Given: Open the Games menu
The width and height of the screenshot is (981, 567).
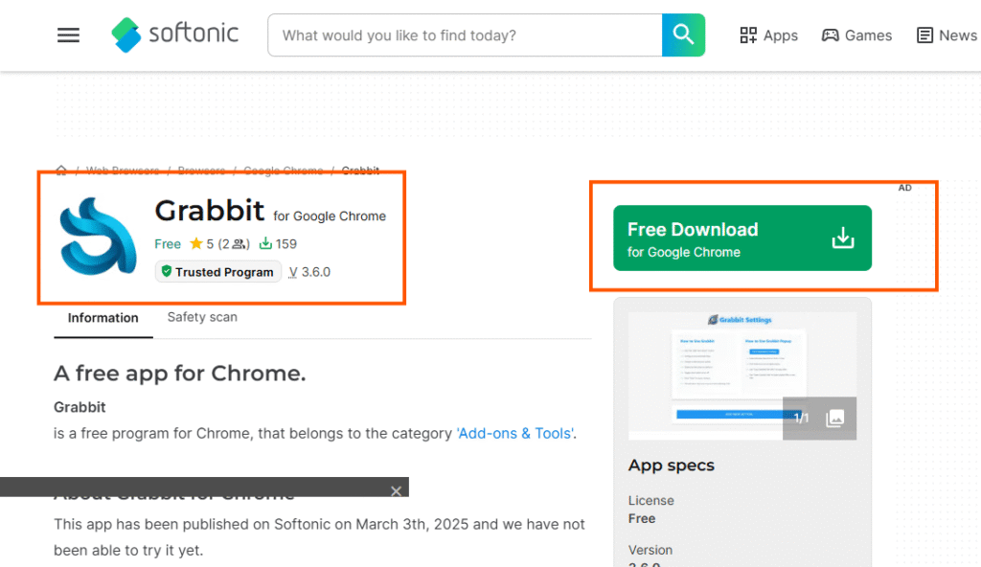Looking at the screenshot, I should coord(856,35).
